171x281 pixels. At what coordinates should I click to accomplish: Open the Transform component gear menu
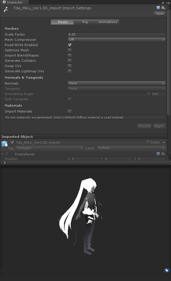click(x=163, y=154)
